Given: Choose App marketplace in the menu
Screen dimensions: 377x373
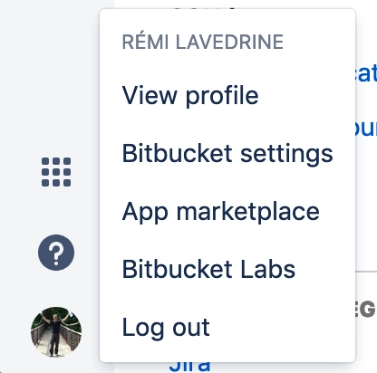Looking at the screenshot, I should (227, 211).
